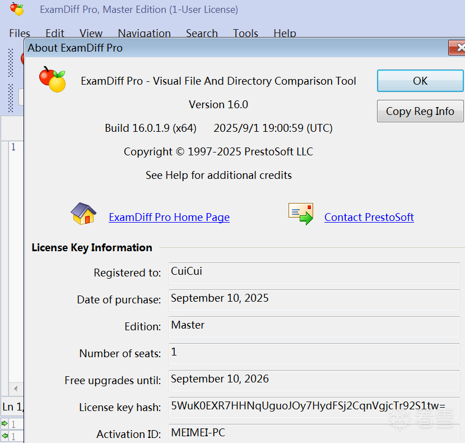Click Copy Reg Info button

pos(420,111)
